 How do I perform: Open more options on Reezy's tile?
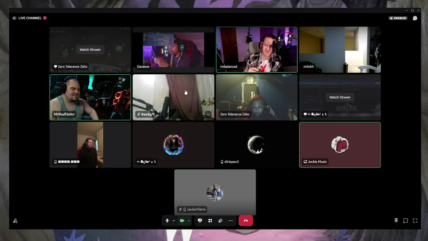click(x=208, y=114)
